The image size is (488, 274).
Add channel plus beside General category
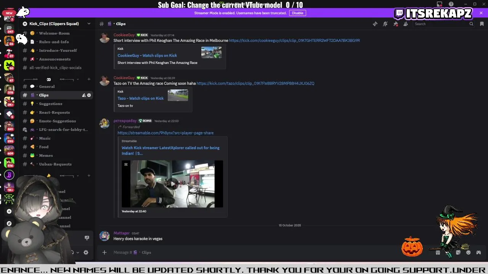tap(89, 79)
